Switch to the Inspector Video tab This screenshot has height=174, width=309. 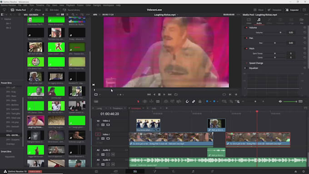tap(249, 21)
